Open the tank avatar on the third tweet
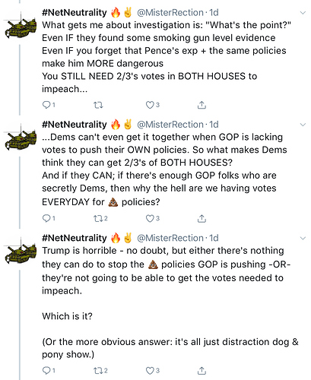 pos(21,252)
